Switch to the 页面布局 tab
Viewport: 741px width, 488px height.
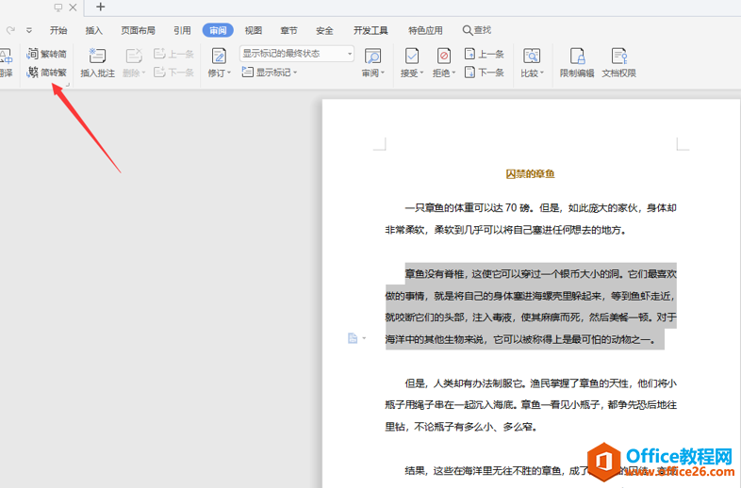pyautogui.click(x=138, y=31)
